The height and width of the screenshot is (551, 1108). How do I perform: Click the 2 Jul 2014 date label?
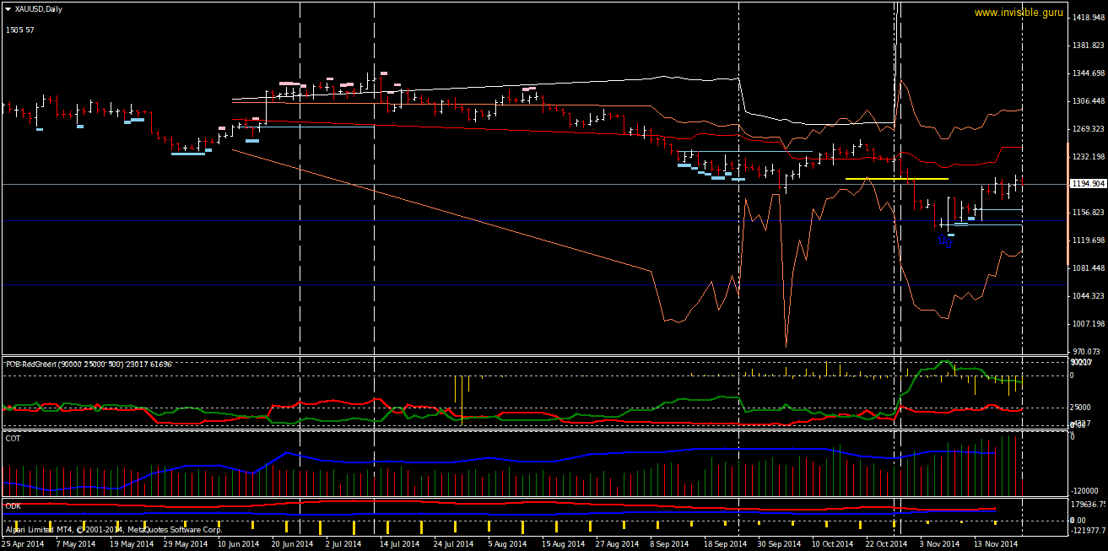(x=344, y=544)
